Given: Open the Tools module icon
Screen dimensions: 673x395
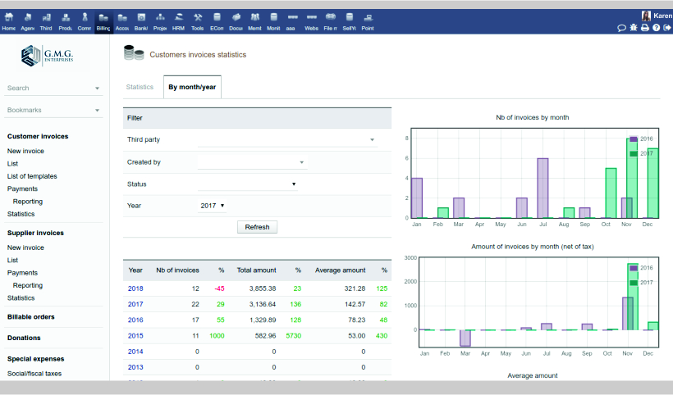Looking at the screenshot, I should (198, 20).
